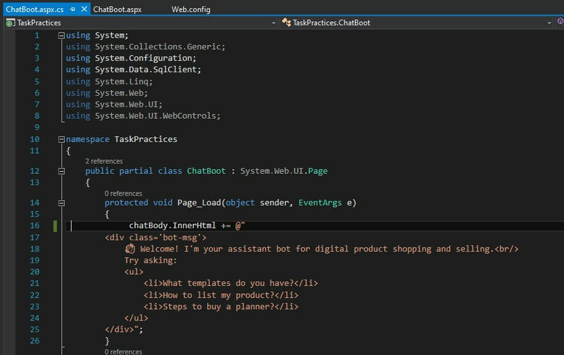This screenshot has height=355, width=564.
Task: Click the welcome emoji icon on line 17
Action: [131, 249]
